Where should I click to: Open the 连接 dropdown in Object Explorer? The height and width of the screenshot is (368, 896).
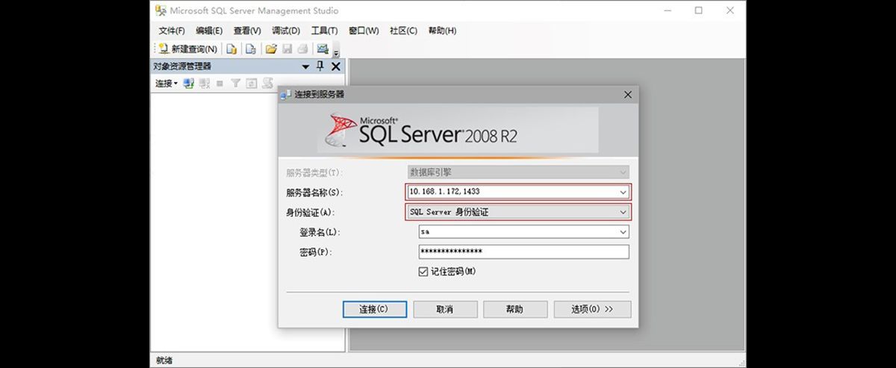click(167, 84)
